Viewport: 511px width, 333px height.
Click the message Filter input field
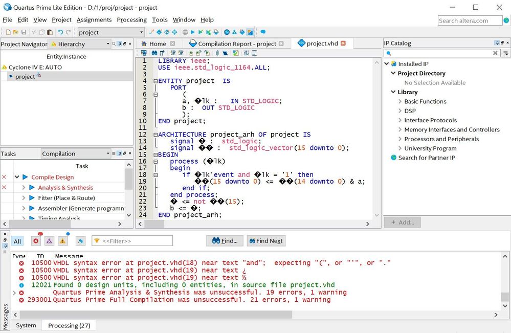coord(136,241)
